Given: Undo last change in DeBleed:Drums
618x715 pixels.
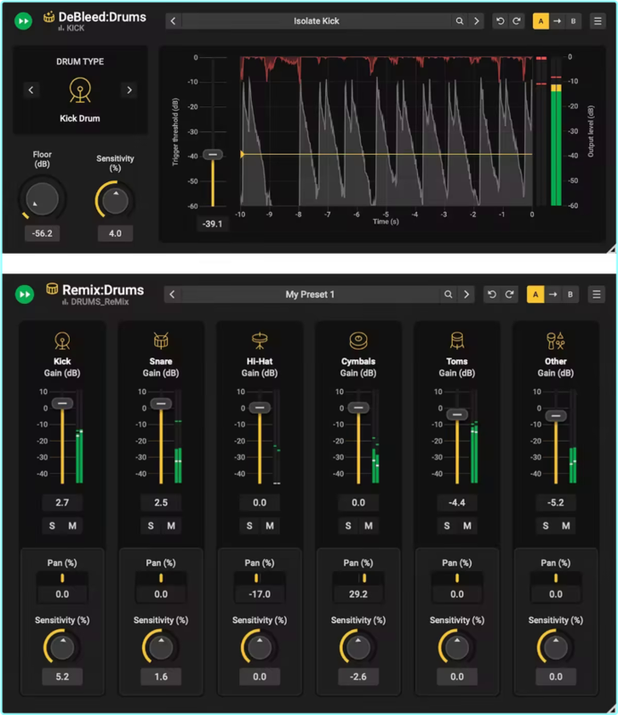Looking at the screenshot, I should point(500,21).
